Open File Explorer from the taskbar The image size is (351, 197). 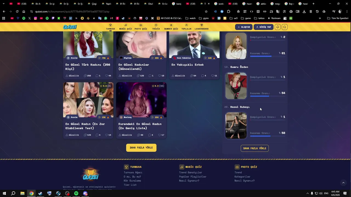pyautogui.click(x=22, y=193)
